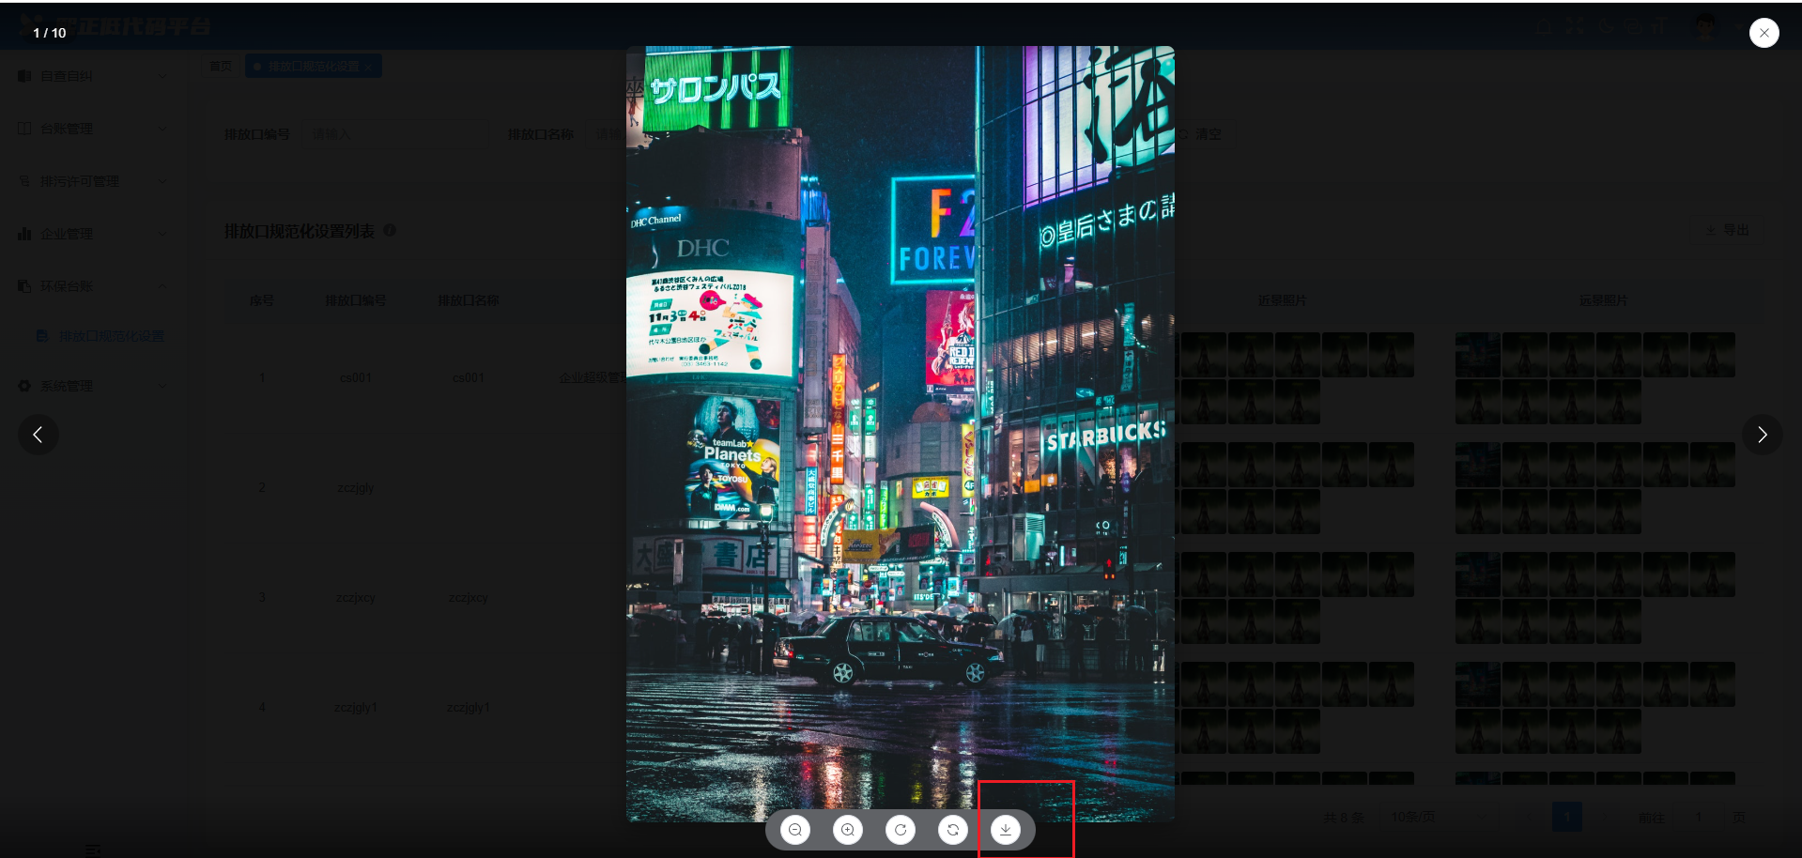Open notifications bell in the dimmed header

pos(1544,26)
